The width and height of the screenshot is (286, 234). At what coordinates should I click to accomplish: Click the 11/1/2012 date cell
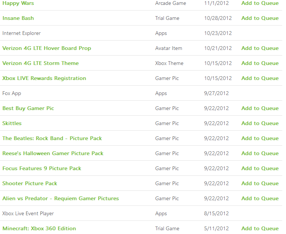[x=216, y=3]
